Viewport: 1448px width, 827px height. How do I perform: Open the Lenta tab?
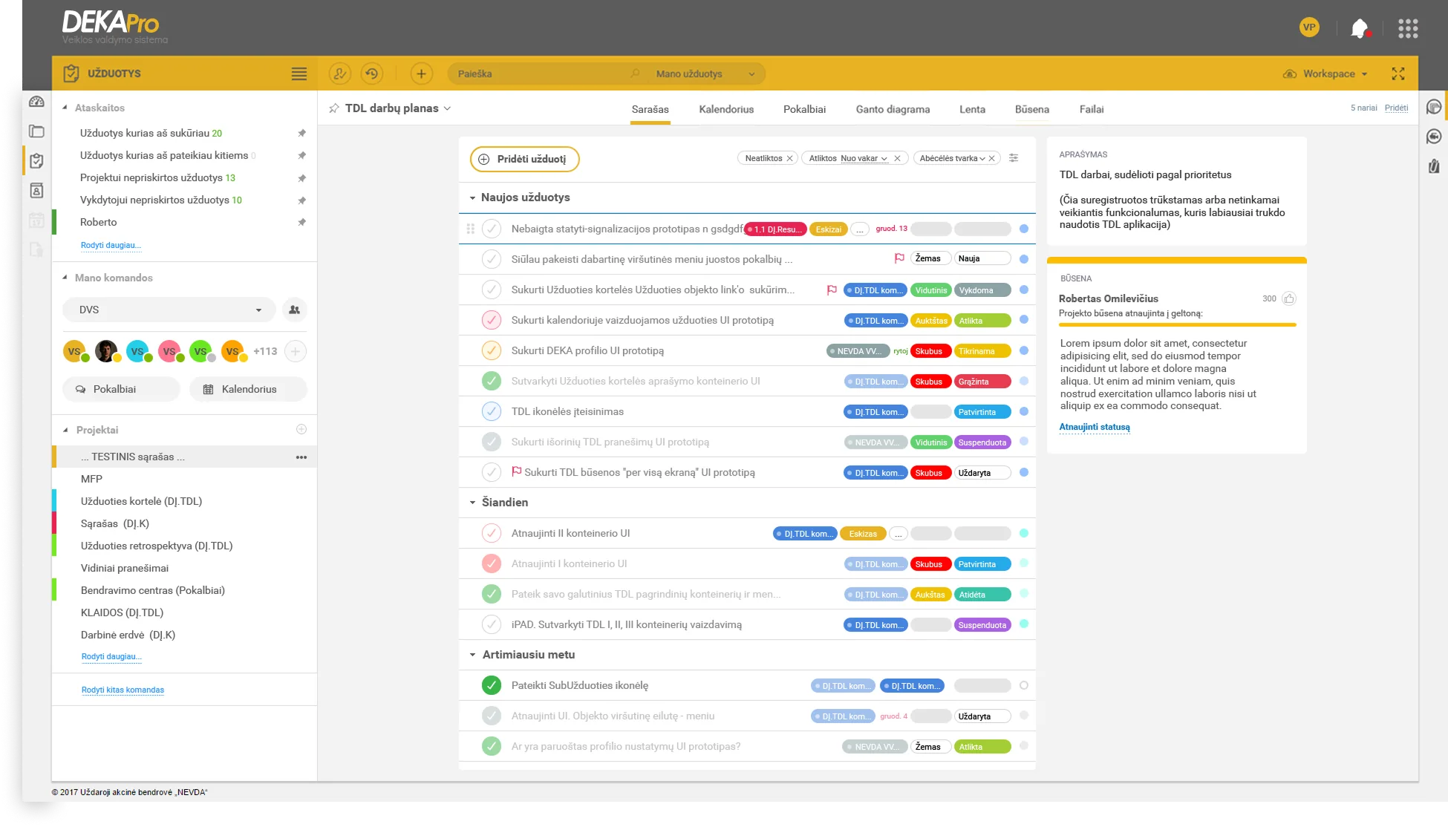click(972, 109)
